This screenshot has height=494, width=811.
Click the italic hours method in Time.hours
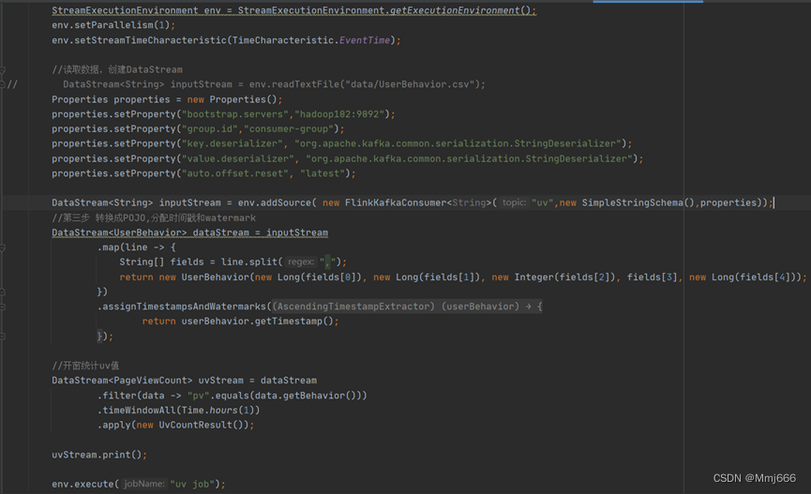tap(223, 411)
